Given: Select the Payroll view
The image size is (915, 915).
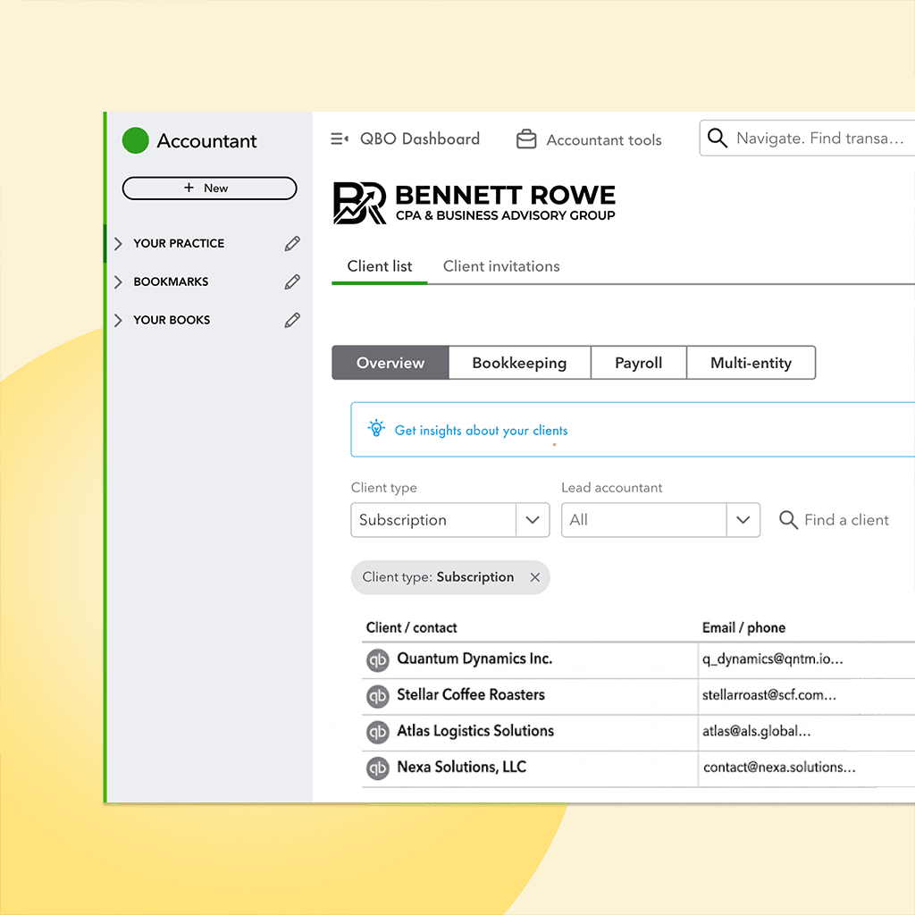Looking at the screenshot, I should 638,363.
